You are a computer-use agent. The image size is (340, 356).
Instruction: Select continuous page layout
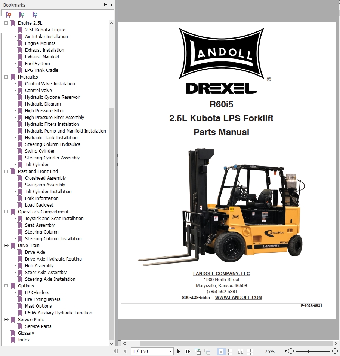(230, 351)
